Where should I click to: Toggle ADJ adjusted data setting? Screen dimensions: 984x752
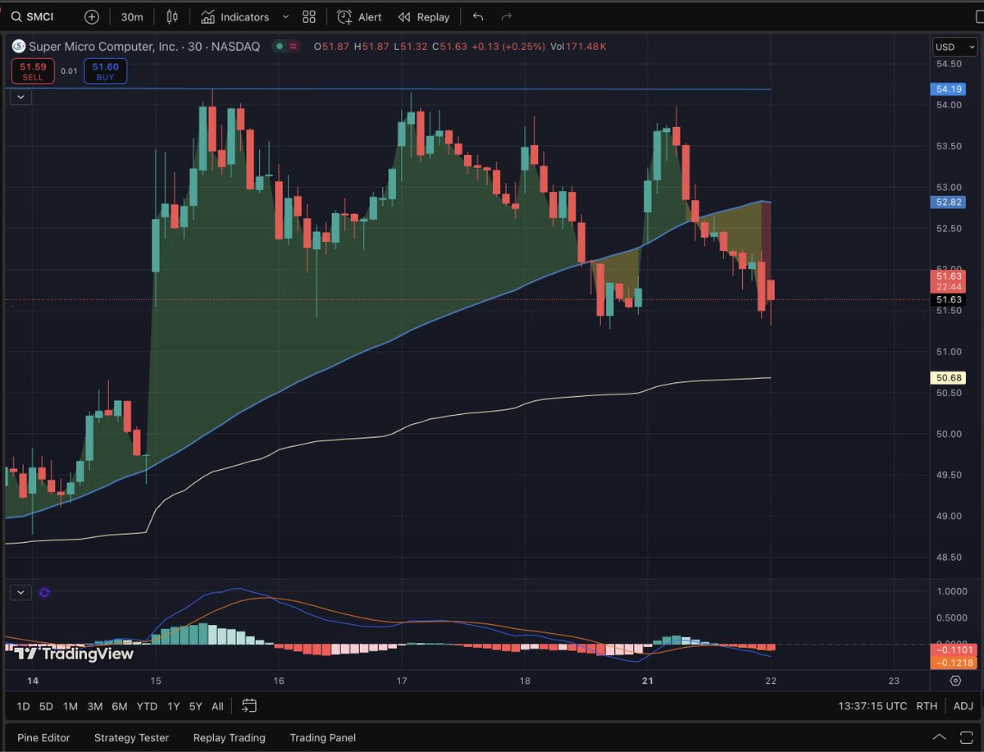click(963, 705)
